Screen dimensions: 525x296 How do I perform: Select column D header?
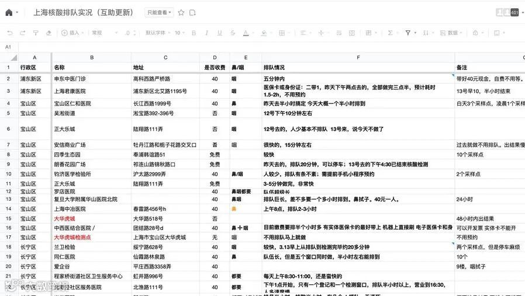point(215,58)
